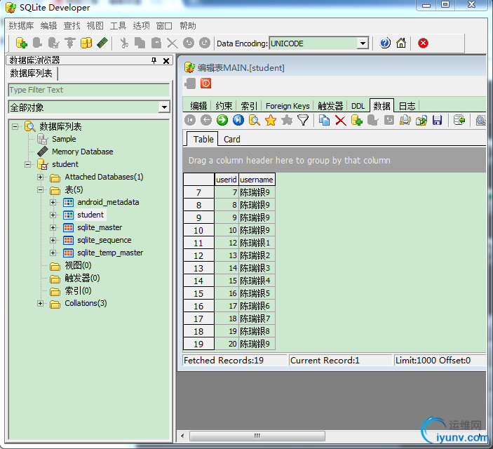Screen dimensions: 493x449
Task: Click the home icon in toolbar
Action: (401, 43)
